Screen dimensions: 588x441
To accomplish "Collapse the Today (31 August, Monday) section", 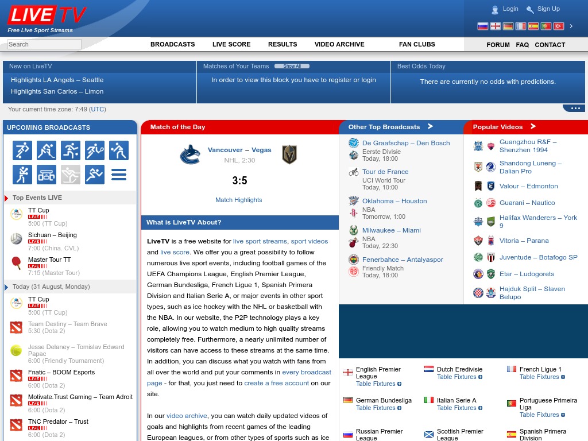I will (x=6, y=287).
